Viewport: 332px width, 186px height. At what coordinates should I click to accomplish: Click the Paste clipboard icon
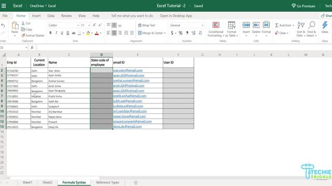click(x=15, y=25)
